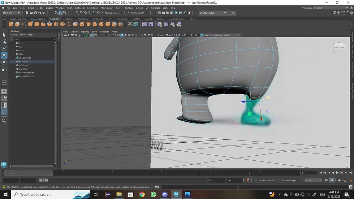
Task: Create a new scene from status line
Action: (x=27, y=13)
